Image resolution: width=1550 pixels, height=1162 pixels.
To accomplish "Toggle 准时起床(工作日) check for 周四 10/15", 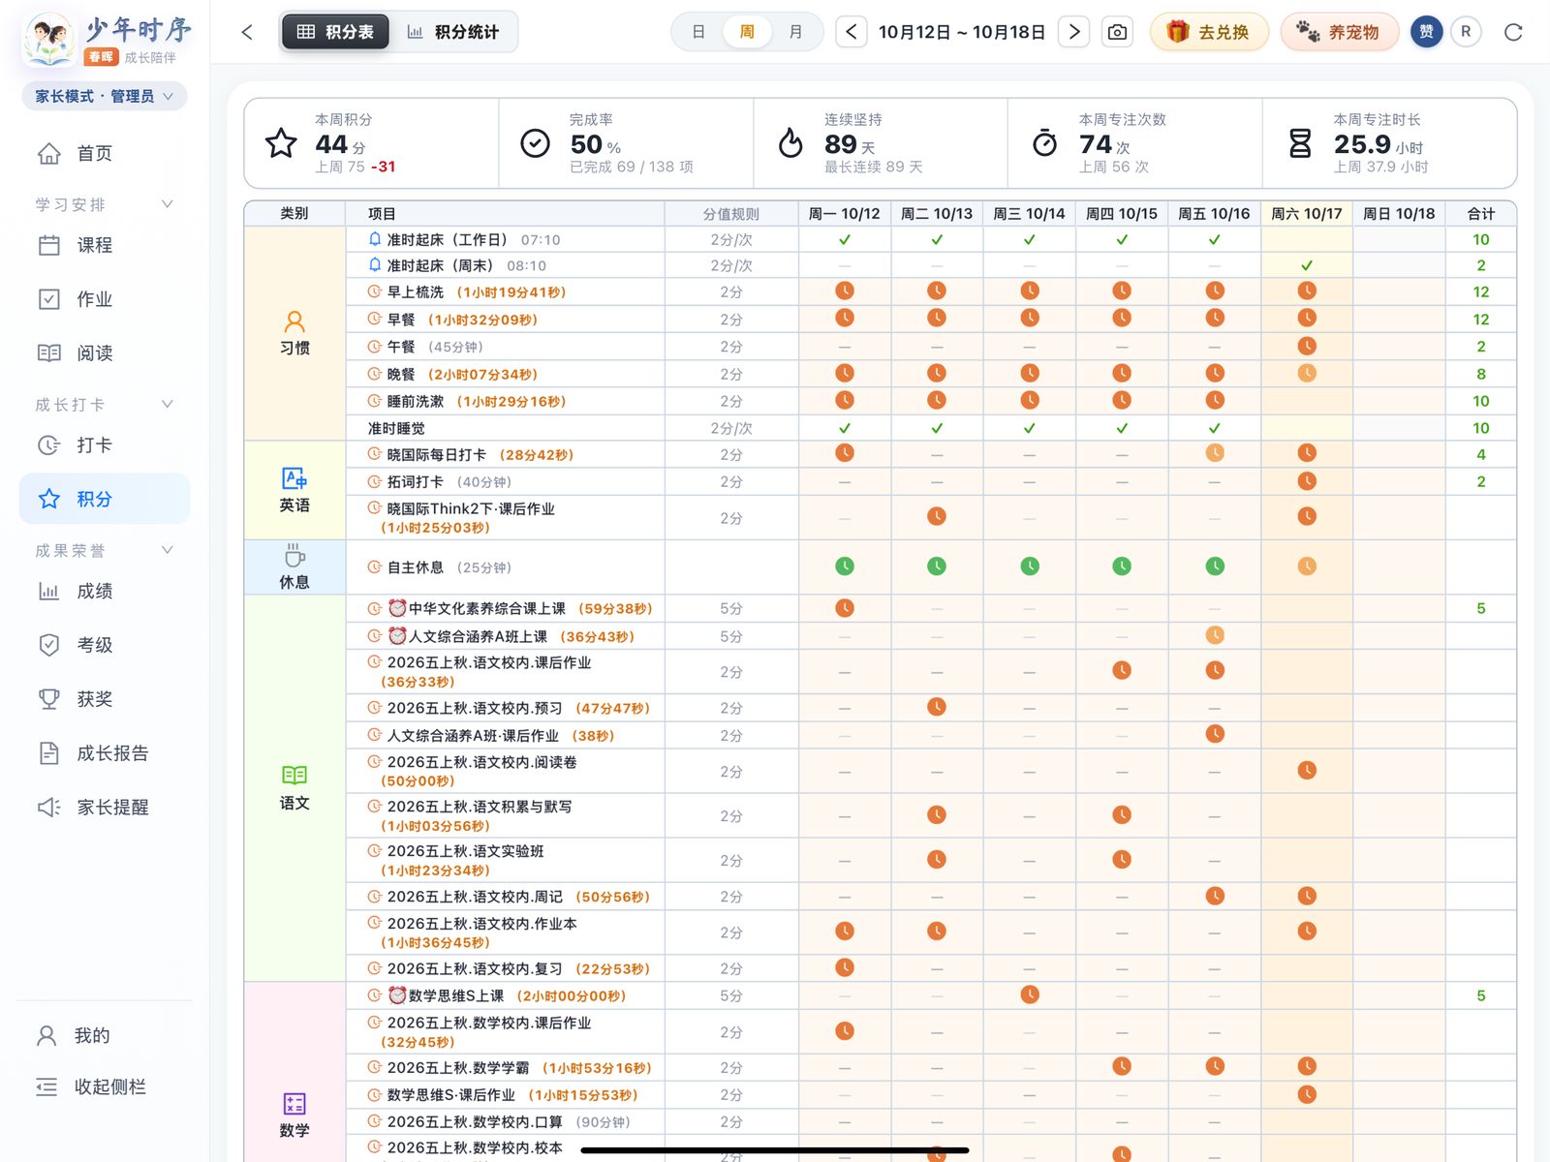I will tap(1122, 239).
